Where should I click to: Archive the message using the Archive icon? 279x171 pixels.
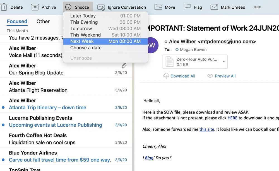pyautogui.click(x=35, y=7)
